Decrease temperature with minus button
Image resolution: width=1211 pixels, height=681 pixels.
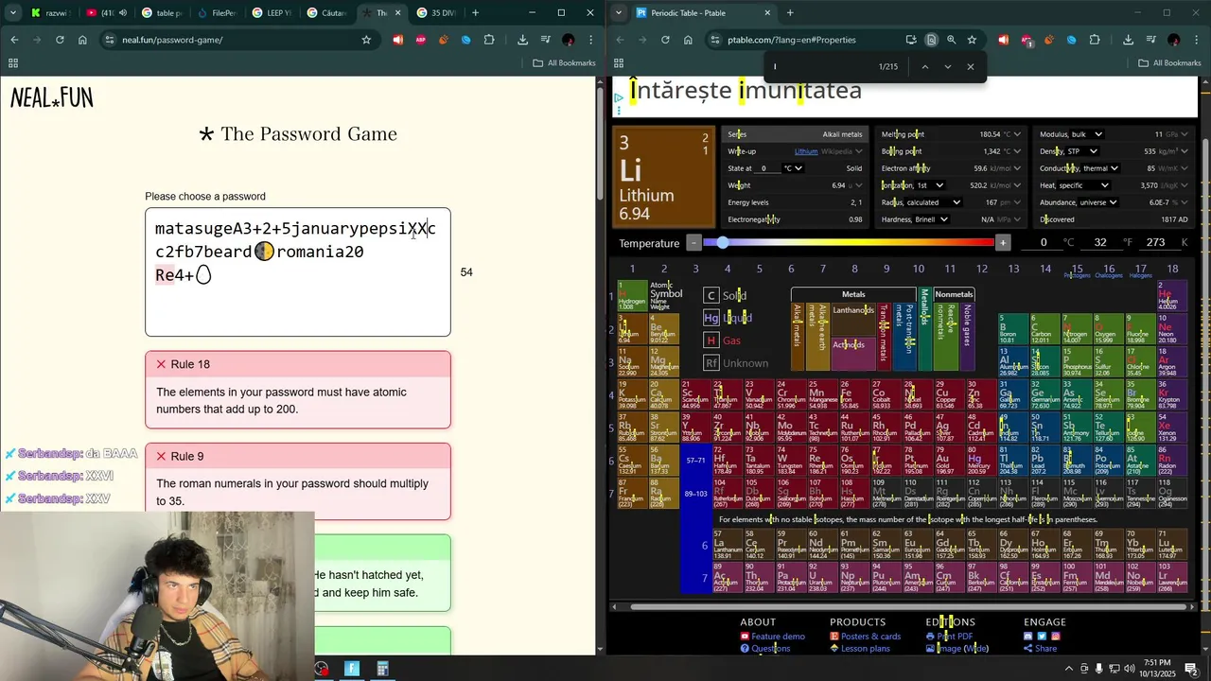tap(693, 243)
